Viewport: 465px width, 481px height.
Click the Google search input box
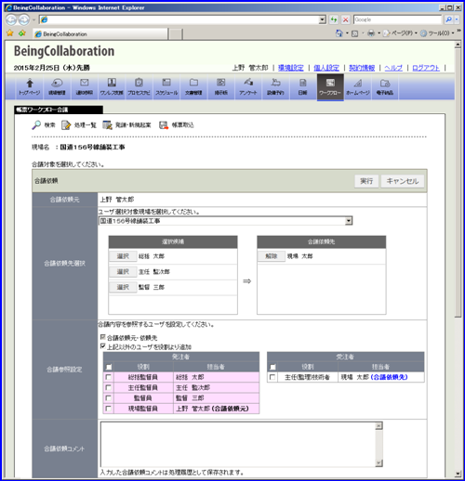[398, 19]
